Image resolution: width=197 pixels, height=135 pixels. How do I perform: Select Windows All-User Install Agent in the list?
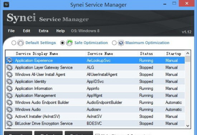[40, 74]
